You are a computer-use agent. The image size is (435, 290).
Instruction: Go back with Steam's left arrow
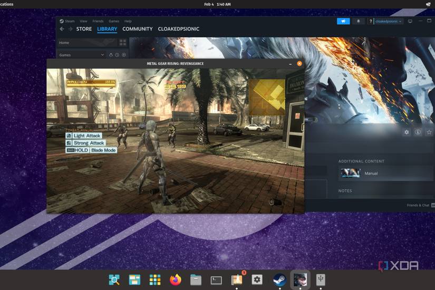[62, 29]
